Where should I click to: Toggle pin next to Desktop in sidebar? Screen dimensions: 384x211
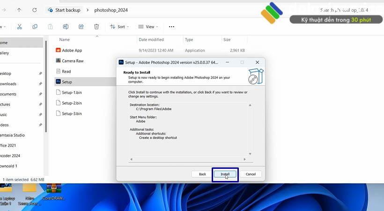click(40, 73)
